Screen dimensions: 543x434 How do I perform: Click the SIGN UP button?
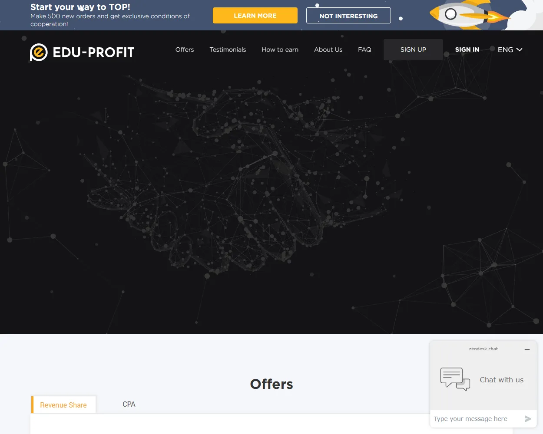pyautogui.click(x=413, y=49)
